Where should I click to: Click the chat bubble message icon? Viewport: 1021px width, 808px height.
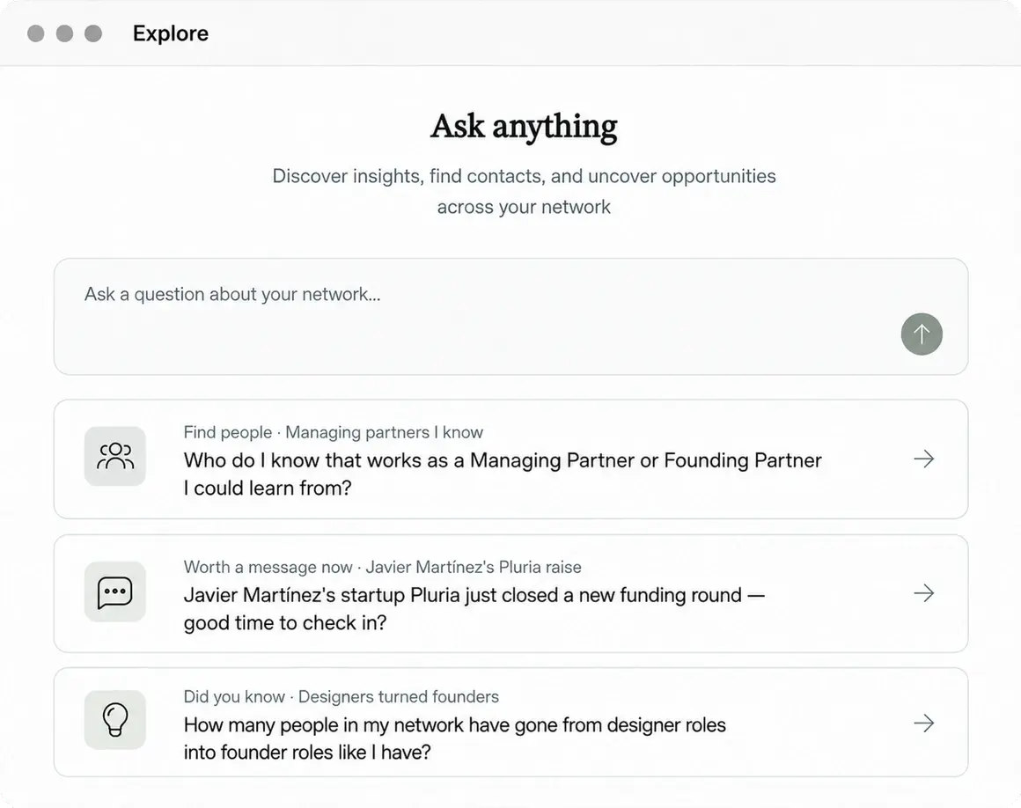[x=115, y=591]
